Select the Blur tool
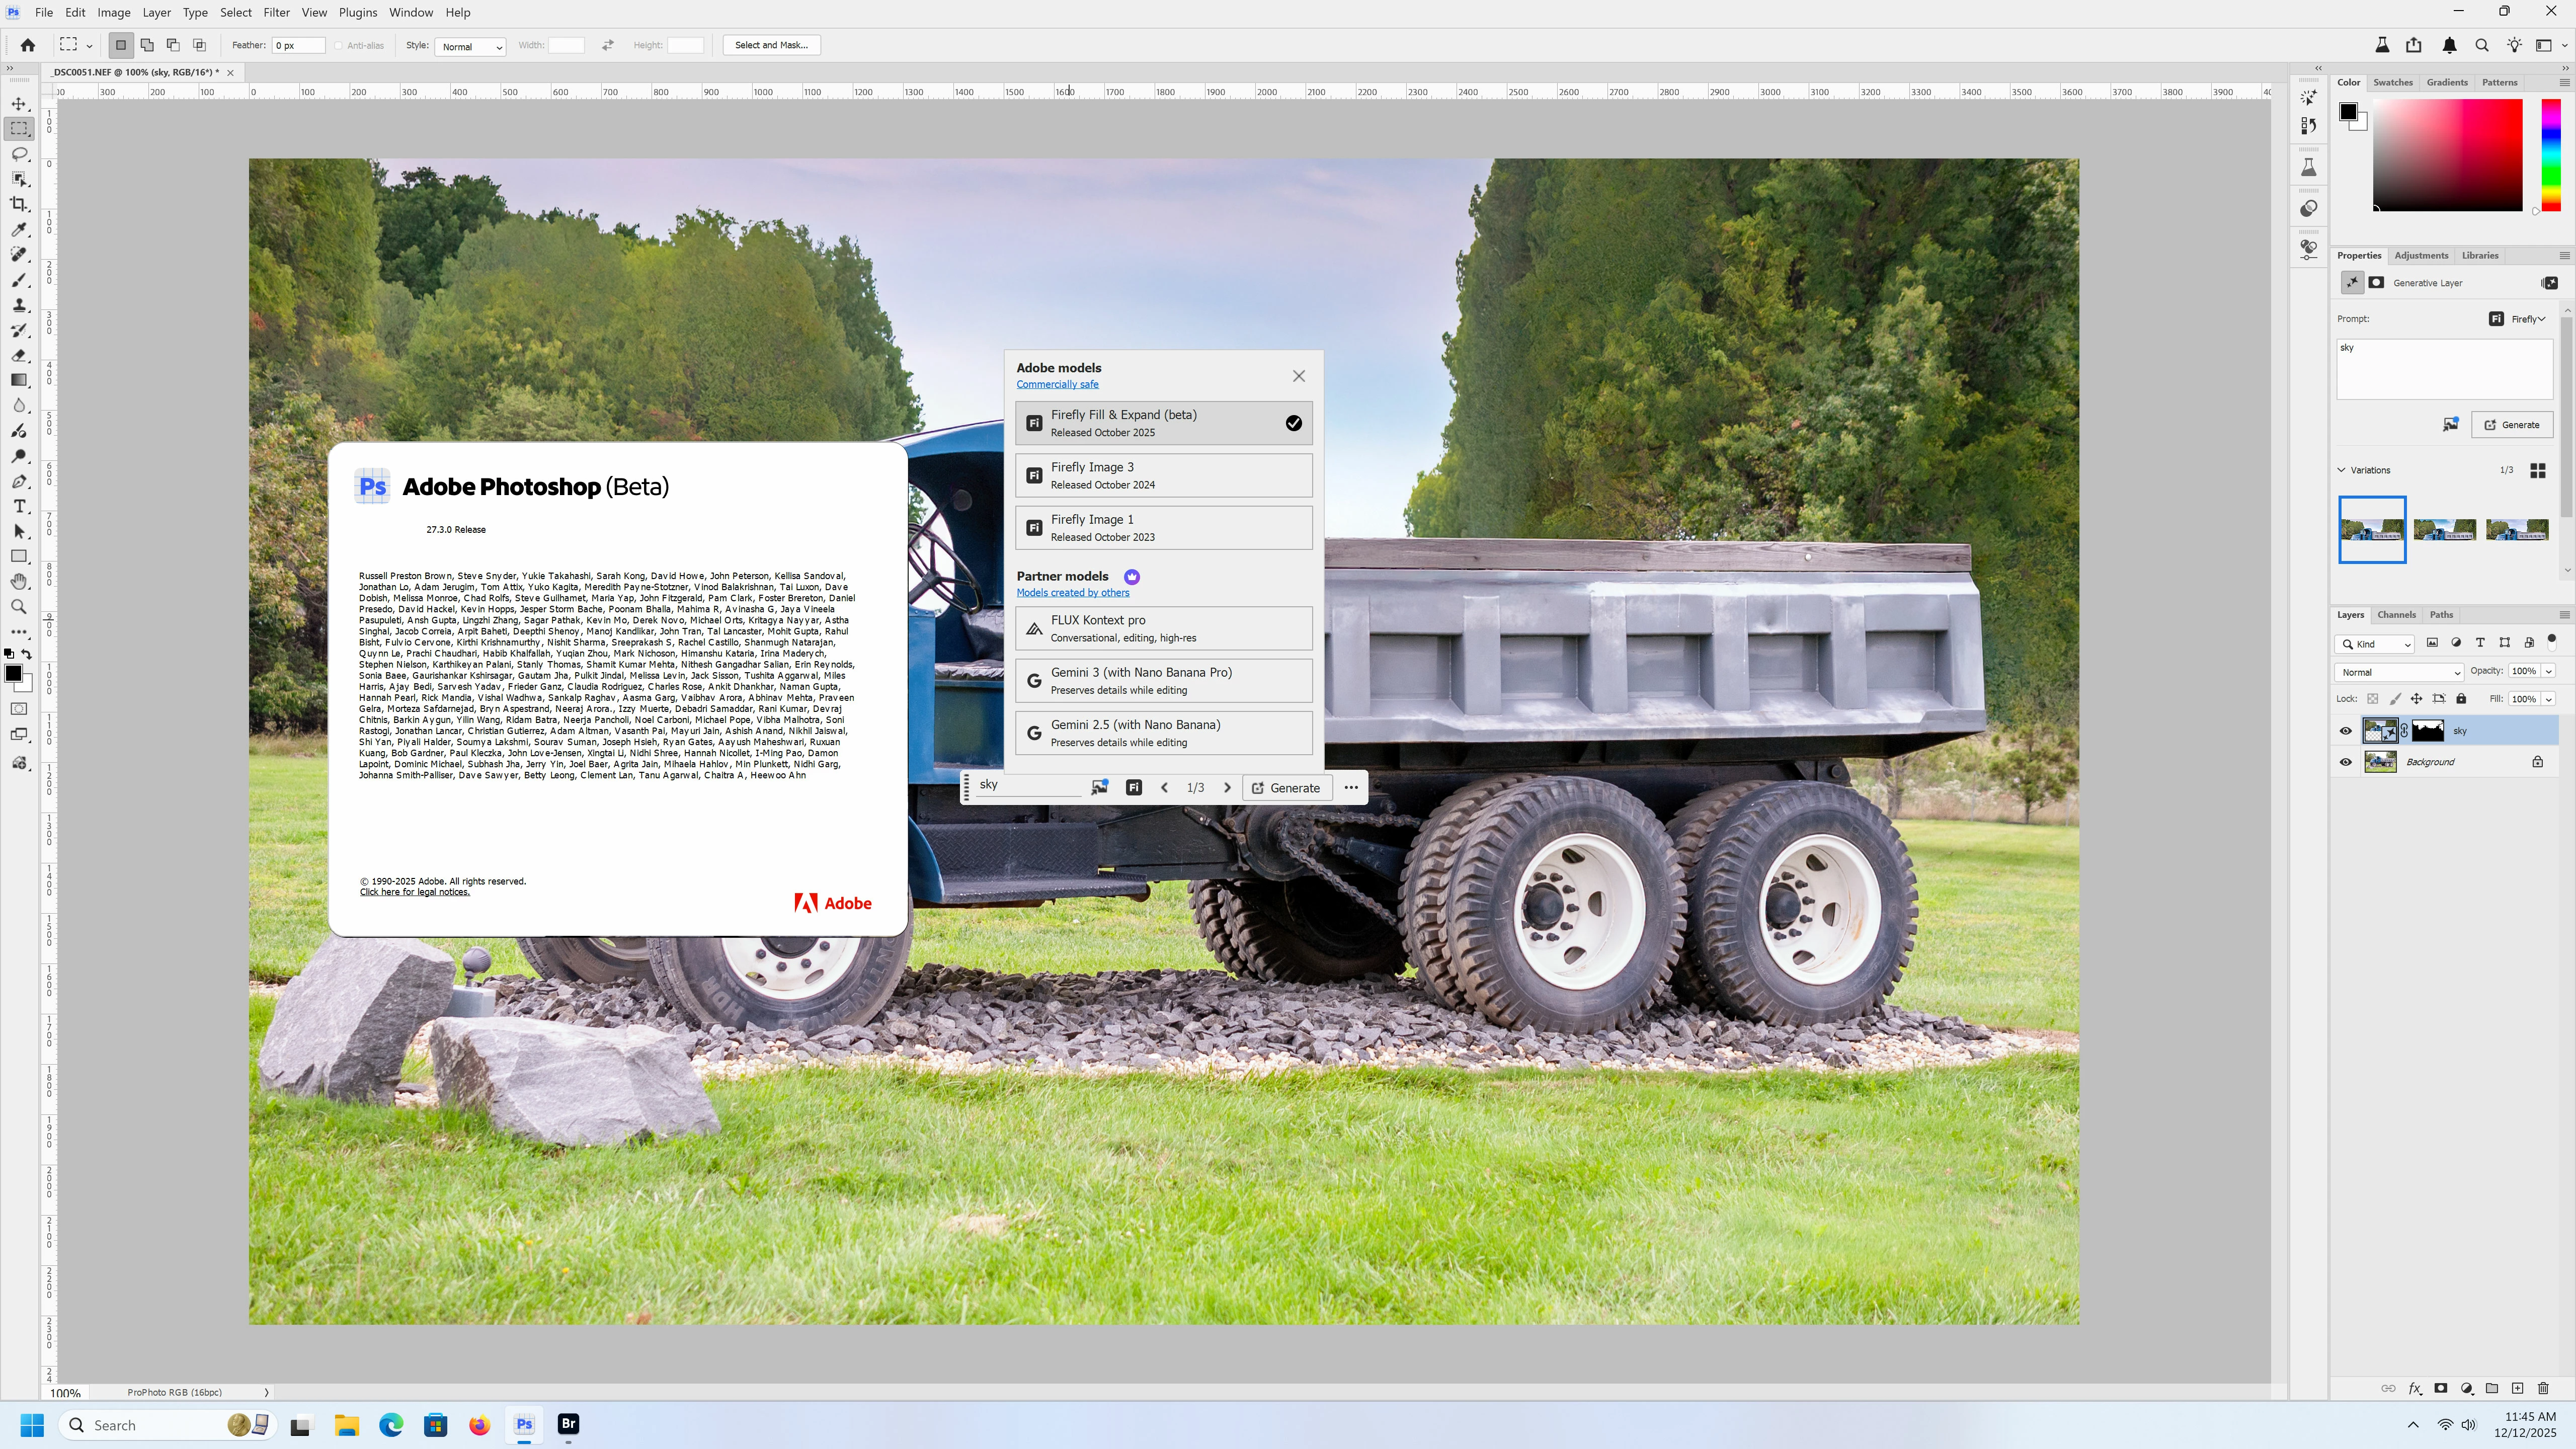Viewport: 2576px width, 1449px height. pyautogui.click(x=19, y=405)
